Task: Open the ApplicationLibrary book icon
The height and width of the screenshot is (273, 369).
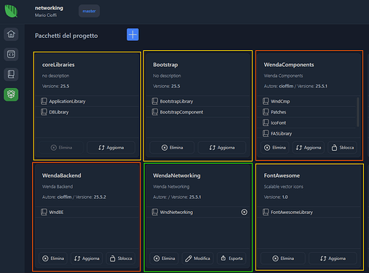Action: coord(44,101)
